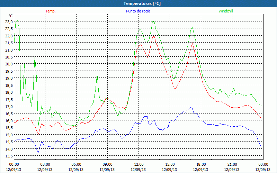The height and width of the screenshot is (173, 277).
Task: Click the 16,5 y-axis value
Action: pos(10,113)
